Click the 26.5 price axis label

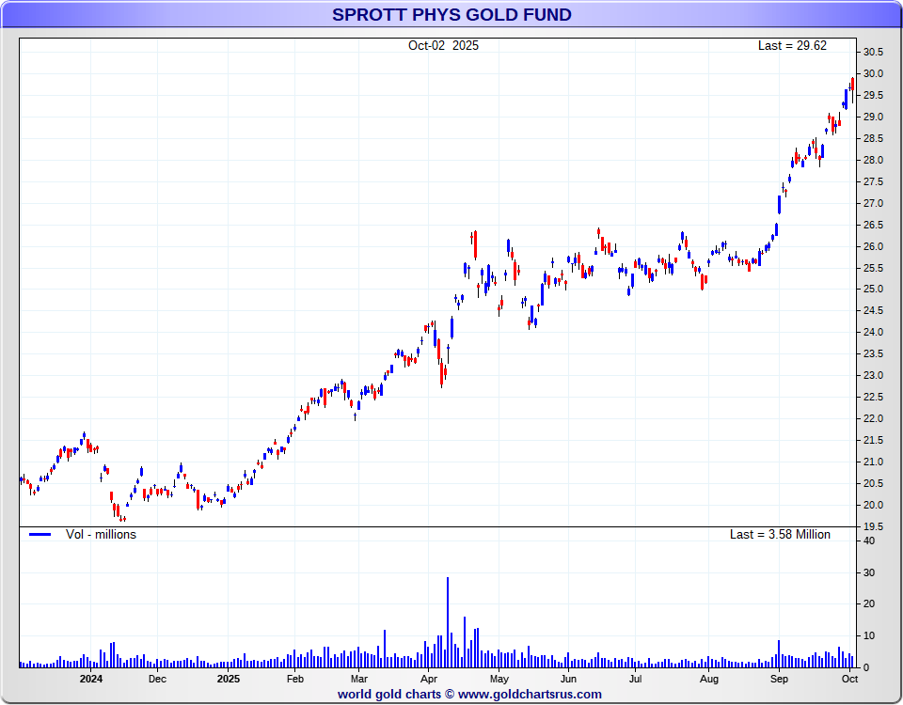(x=873, y=225)
